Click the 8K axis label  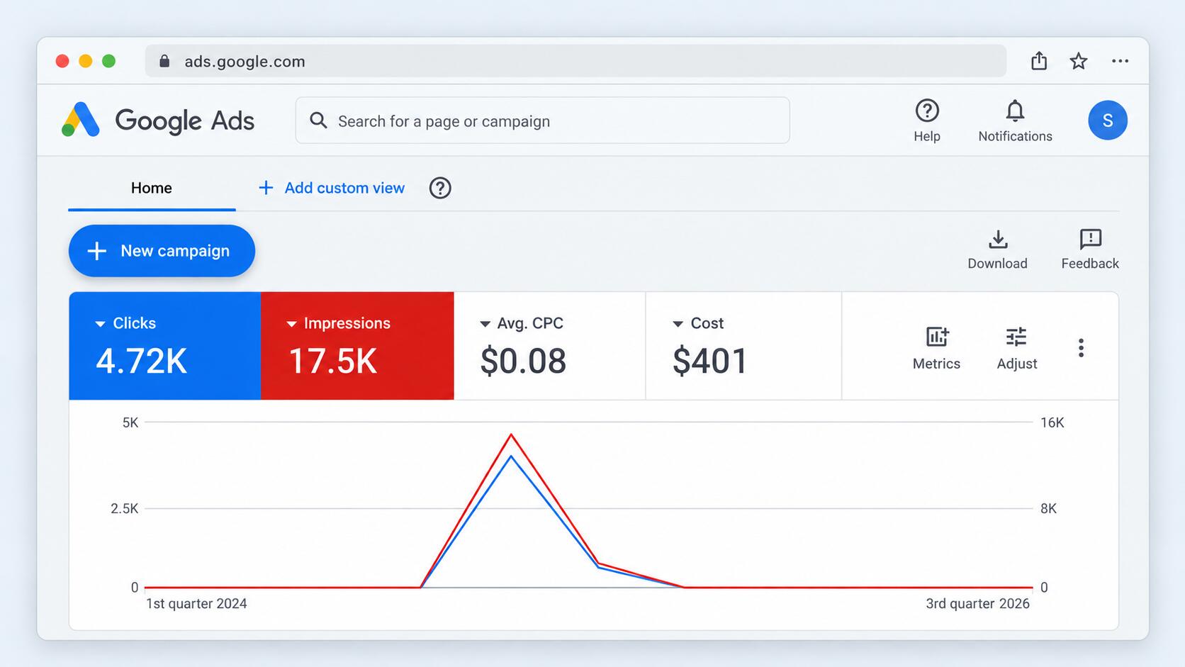pos(1048,509)
